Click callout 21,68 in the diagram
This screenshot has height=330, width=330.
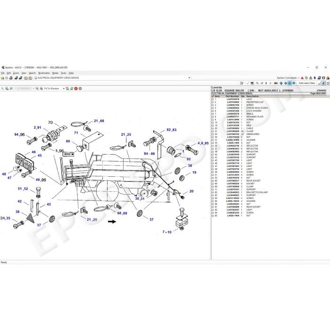click(x=99, y=121)
